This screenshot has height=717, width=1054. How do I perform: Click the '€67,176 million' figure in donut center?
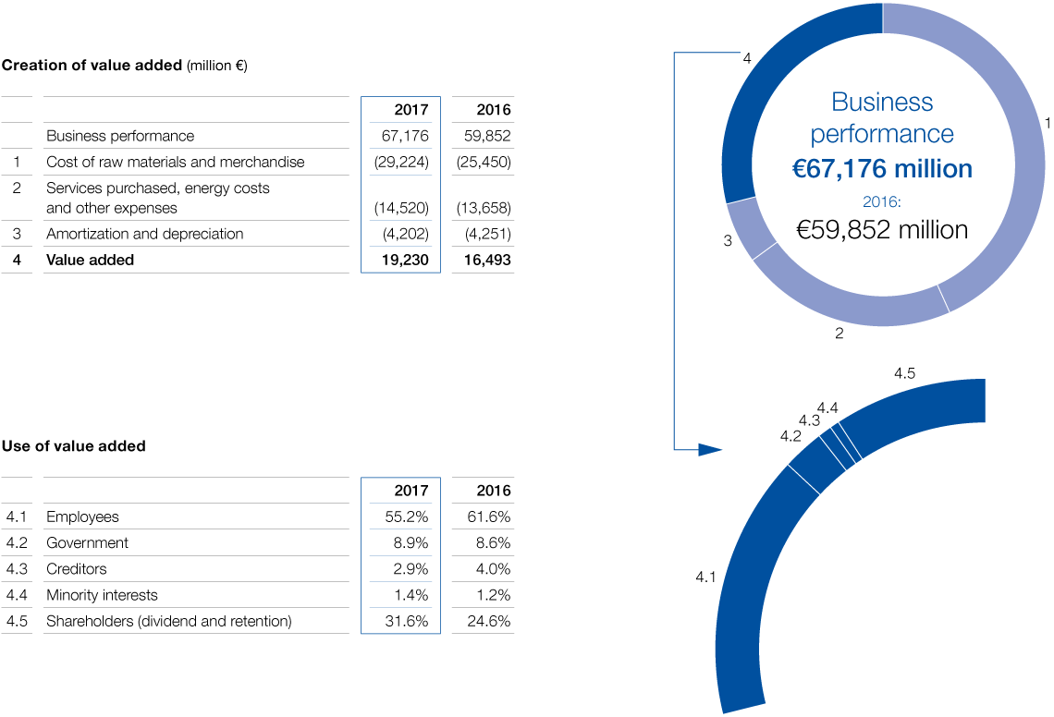click(x=883, y=169)
